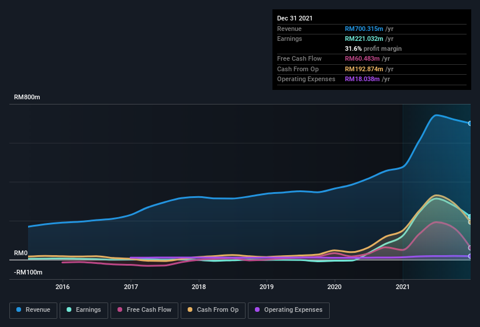The image size is (480, 327).
Task: Click the RM18.038m operating expenses value
Action: tap(362, 79)
